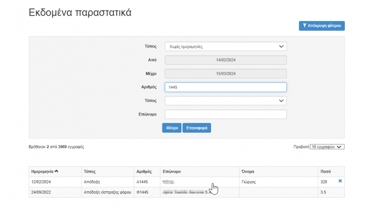Sort table by Αριθμός column header

click(145, 171)
